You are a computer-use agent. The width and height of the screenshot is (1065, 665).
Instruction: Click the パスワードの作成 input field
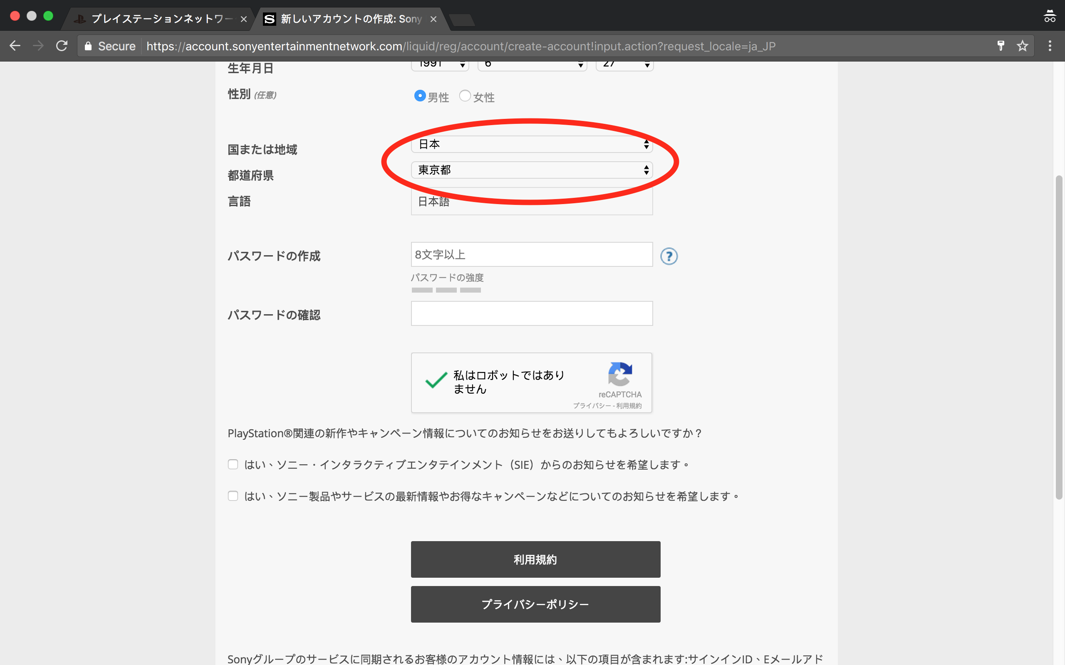pos(532,254)
